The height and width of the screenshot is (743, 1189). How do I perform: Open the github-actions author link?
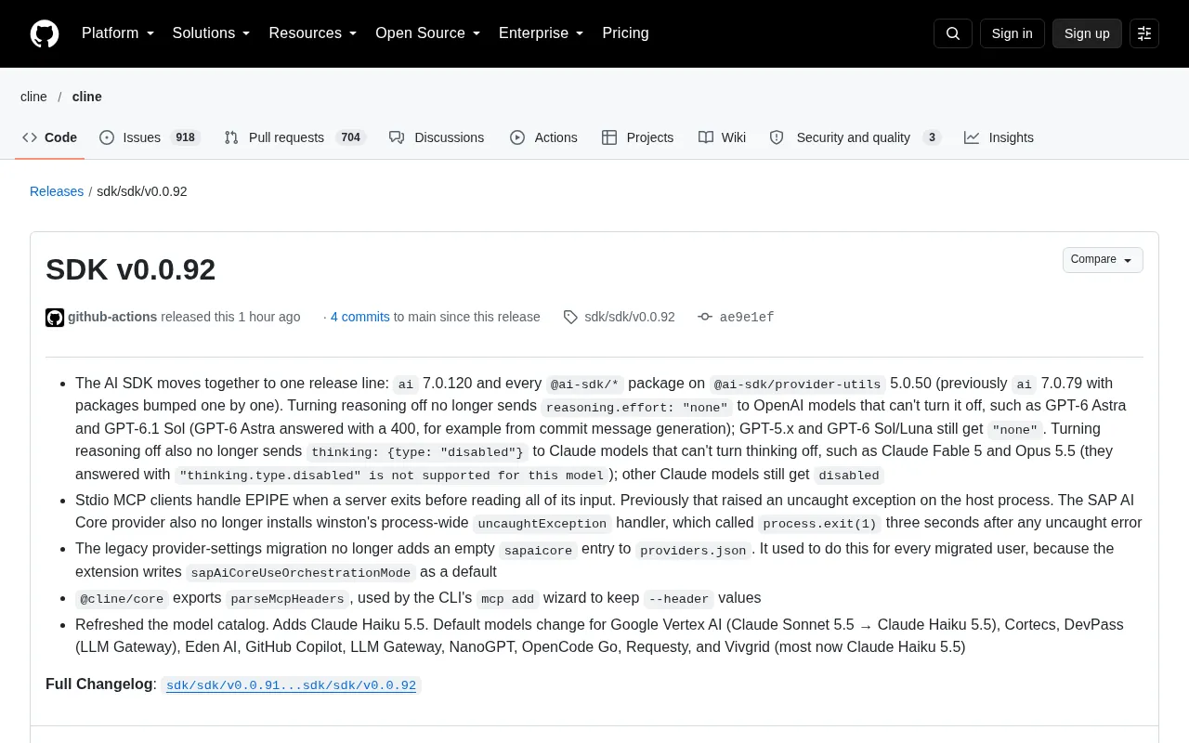112,317
